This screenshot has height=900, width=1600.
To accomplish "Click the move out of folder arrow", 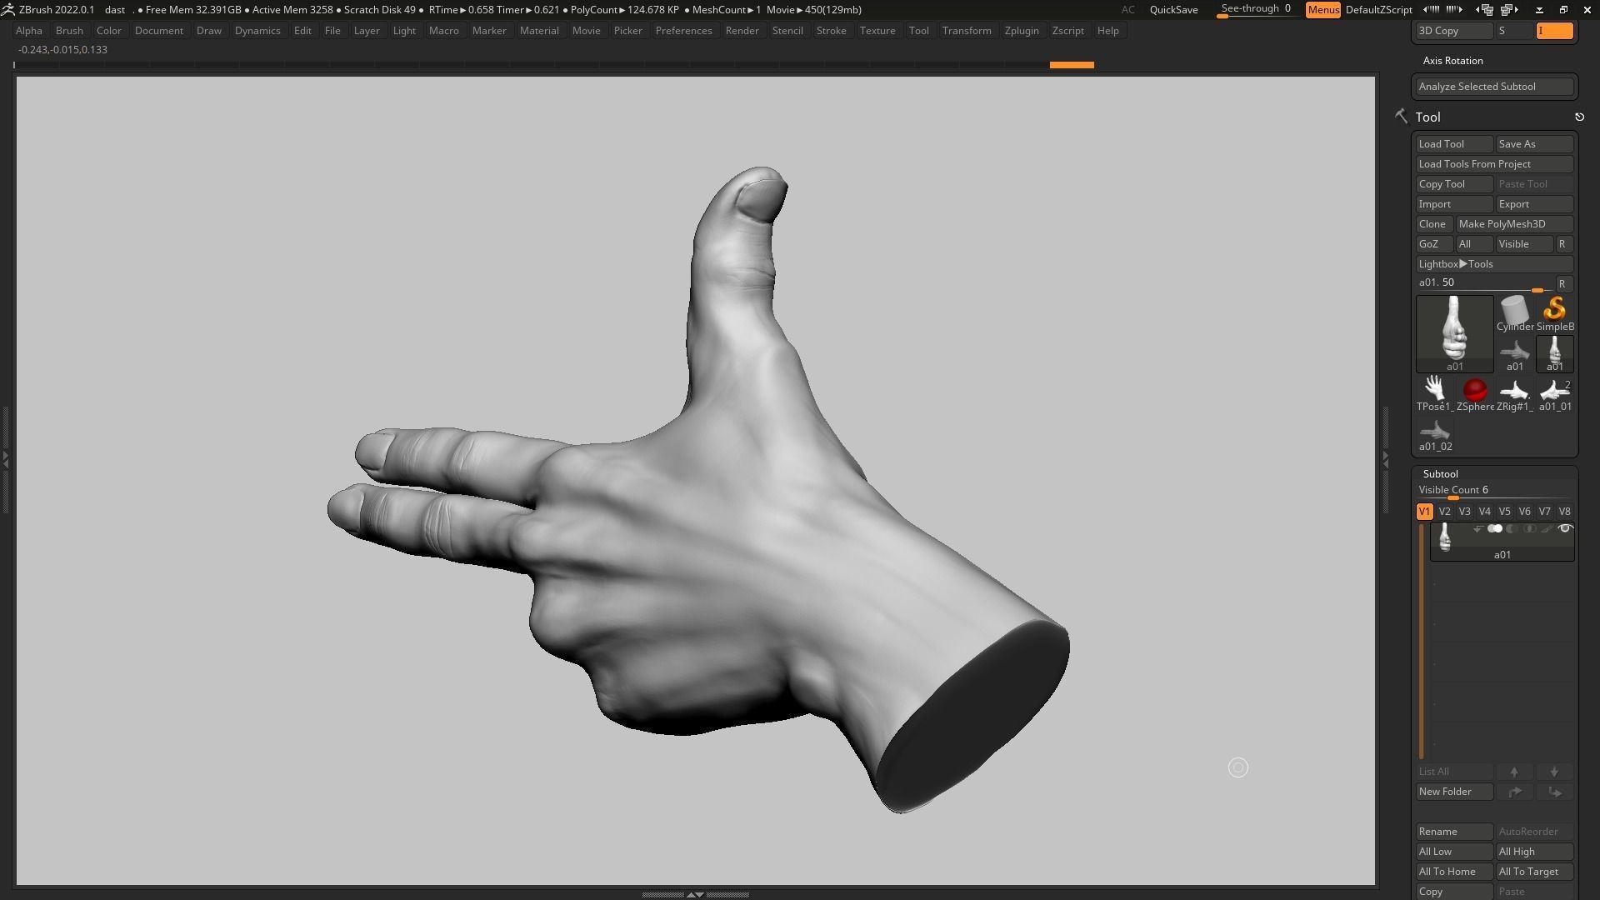I will click(x=1554, y=792).
